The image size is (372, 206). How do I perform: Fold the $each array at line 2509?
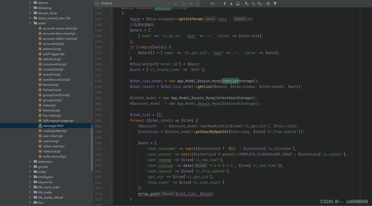(x=112, y=143)
